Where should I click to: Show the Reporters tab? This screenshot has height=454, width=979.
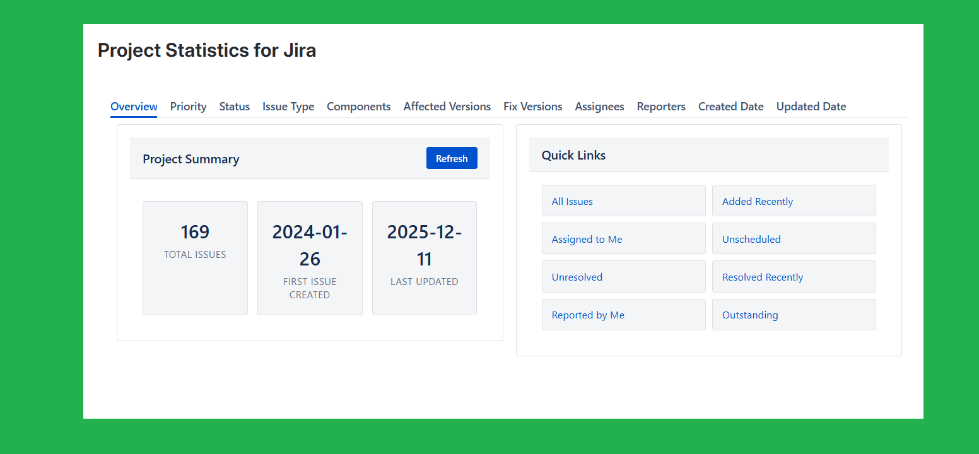tap(661, 107)
